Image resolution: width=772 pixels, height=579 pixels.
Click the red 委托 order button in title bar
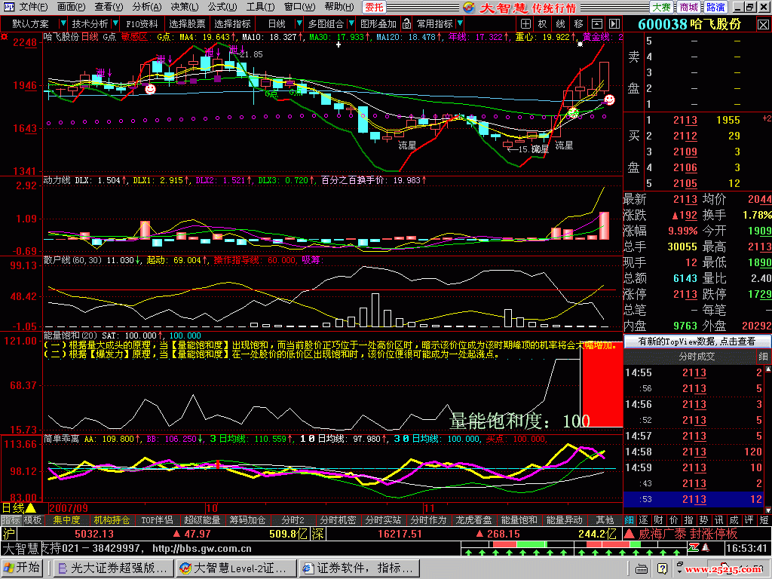pyautogui.click(x=374, y=8)
